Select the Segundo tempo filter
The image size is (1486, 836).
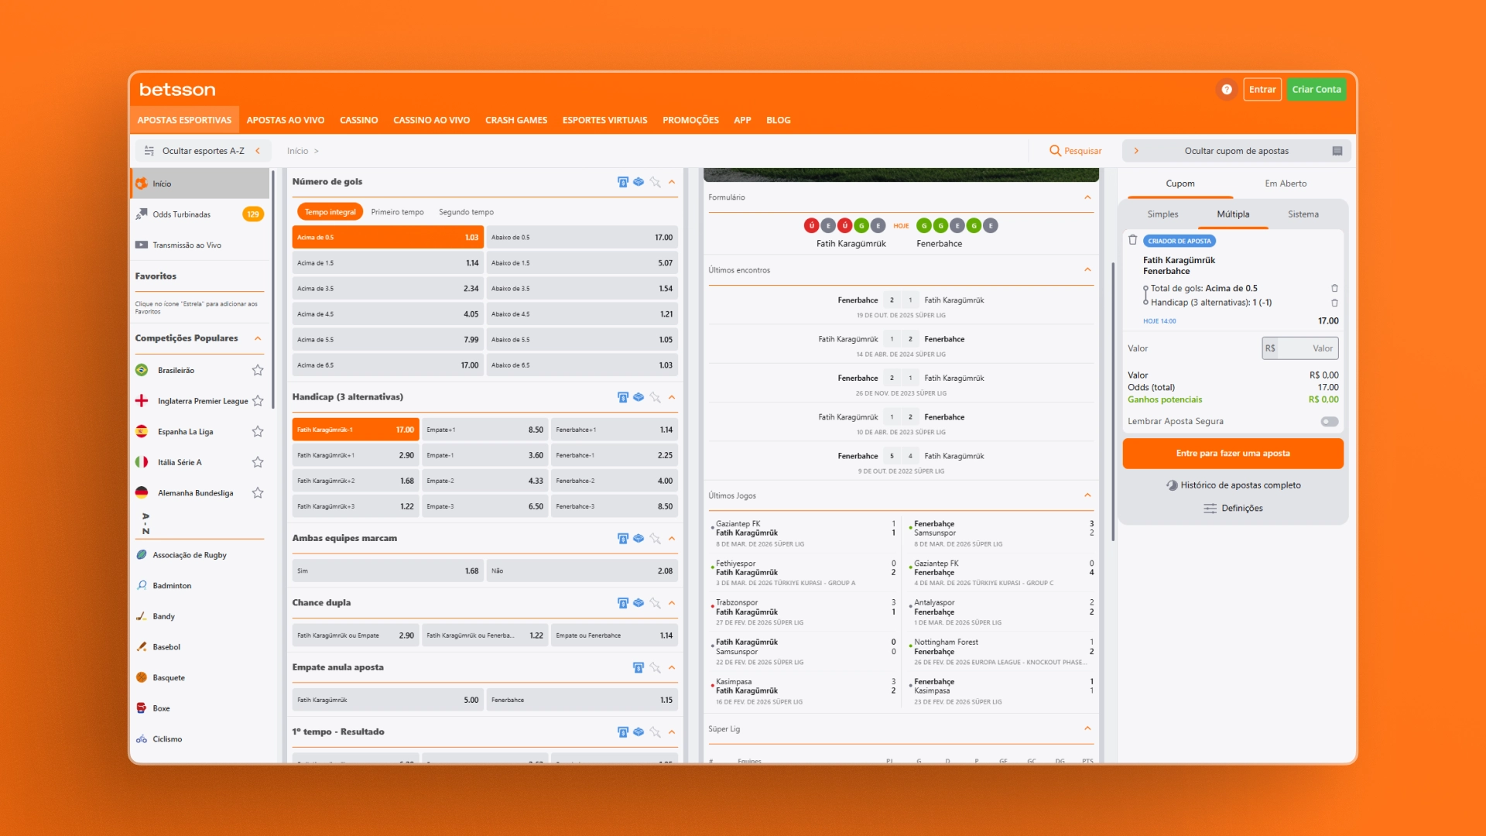466,212
